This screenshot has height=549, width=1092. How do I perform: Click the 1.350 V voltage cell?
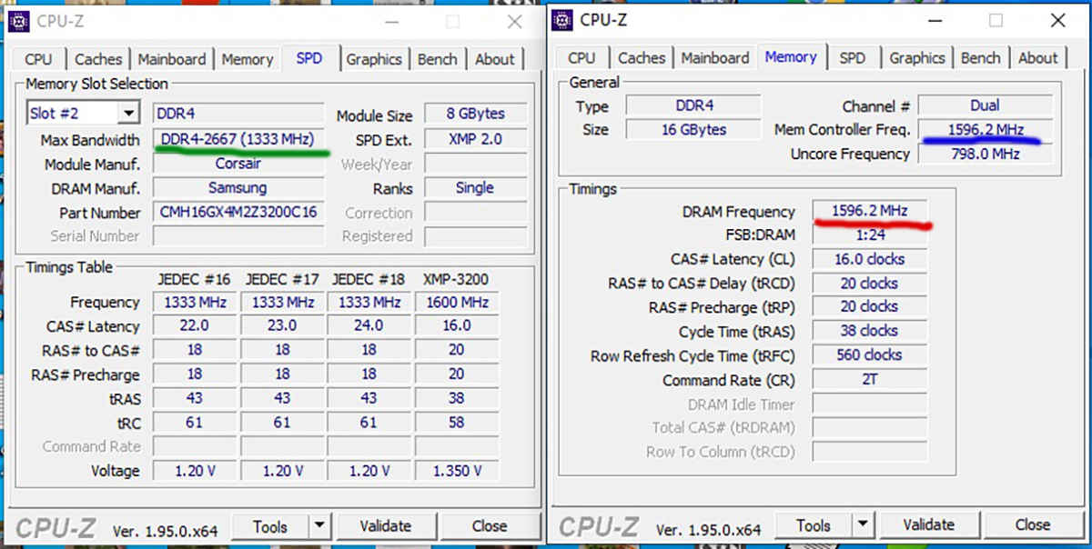(457, 471)
